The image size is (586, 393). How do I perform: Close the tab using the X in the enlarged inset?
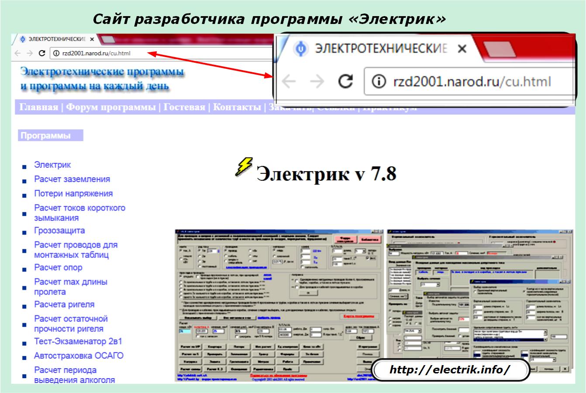point(462,48)
